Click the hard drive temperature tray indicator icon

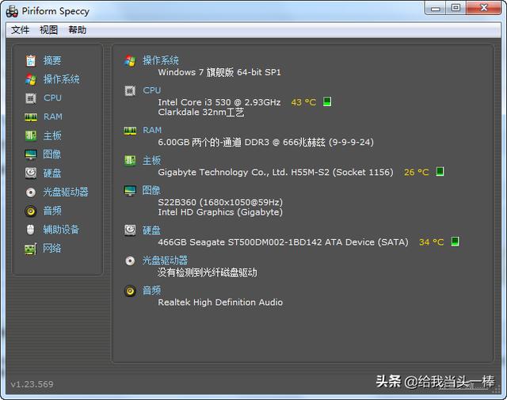455,242
